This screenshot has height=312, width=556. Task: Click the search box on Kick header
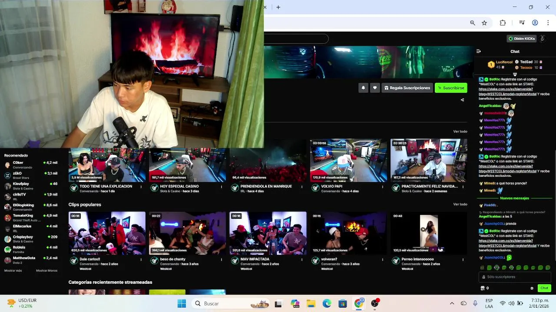point(296,39)
